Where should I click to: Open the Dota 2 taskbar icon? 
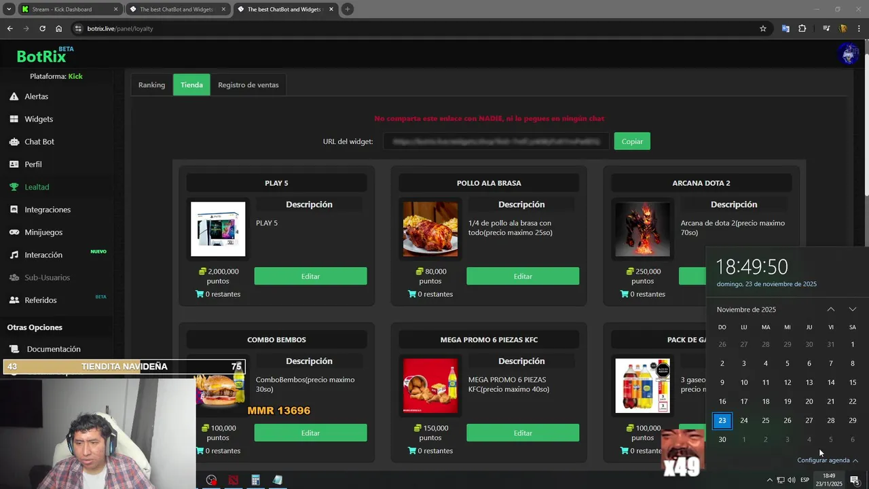coord(234,480)
